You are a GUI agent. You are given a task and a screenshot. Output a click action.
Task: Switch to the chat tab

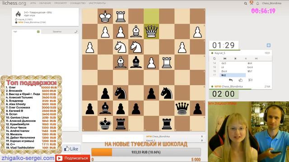27,32
